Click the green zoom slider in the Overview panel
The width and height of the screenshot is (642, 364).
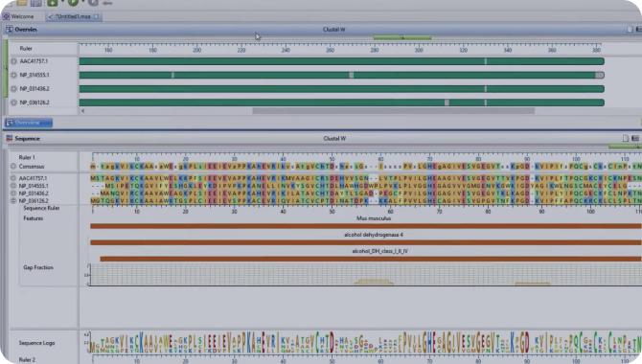click(402, 37)
